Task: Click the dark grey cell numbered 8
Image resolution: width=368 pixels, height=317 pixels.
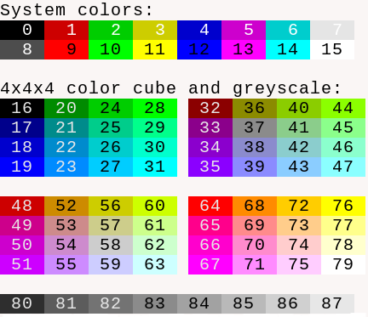Action: [22, 49]
